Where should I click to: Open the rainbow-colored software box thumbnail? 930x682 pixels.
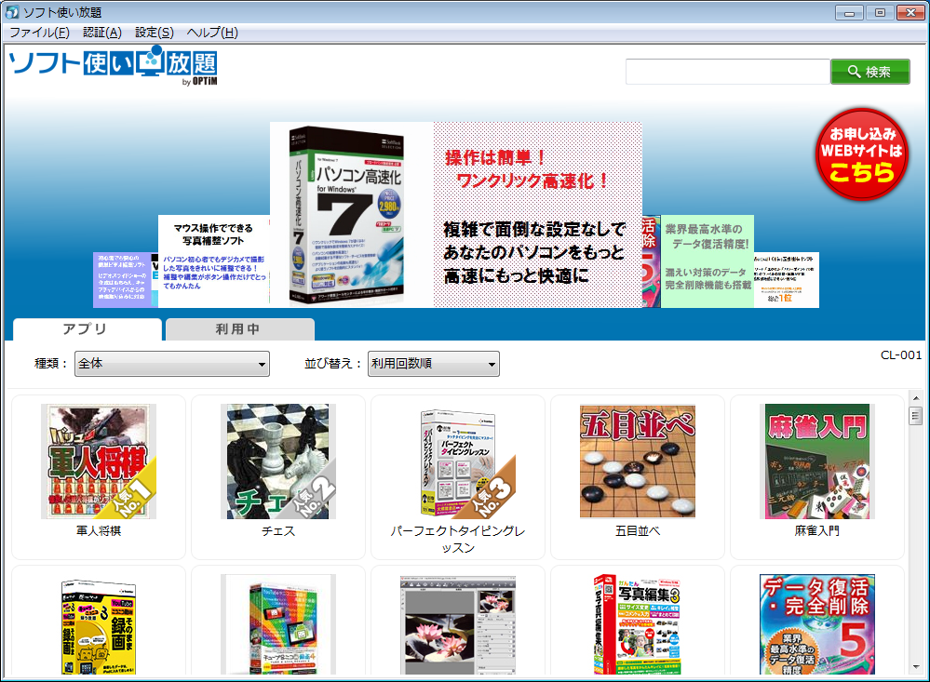[x=278, y=624]
